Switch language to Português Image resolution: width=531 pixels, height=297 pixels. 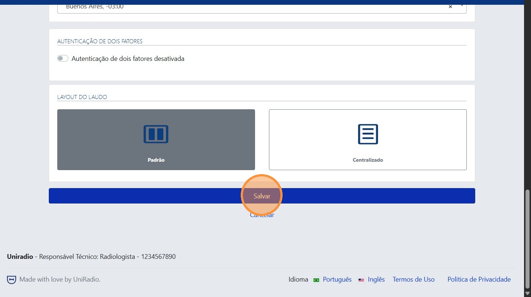tap(337, 279)
